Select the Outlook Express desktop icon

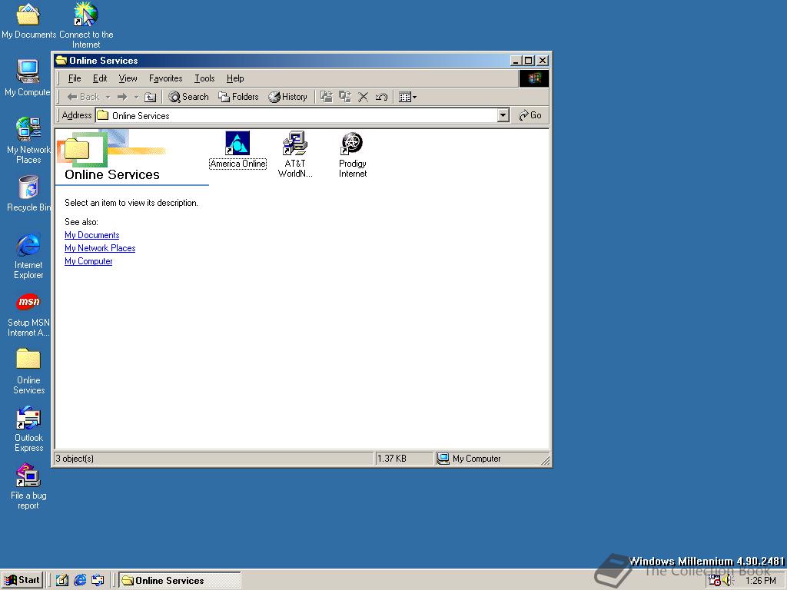28,429
